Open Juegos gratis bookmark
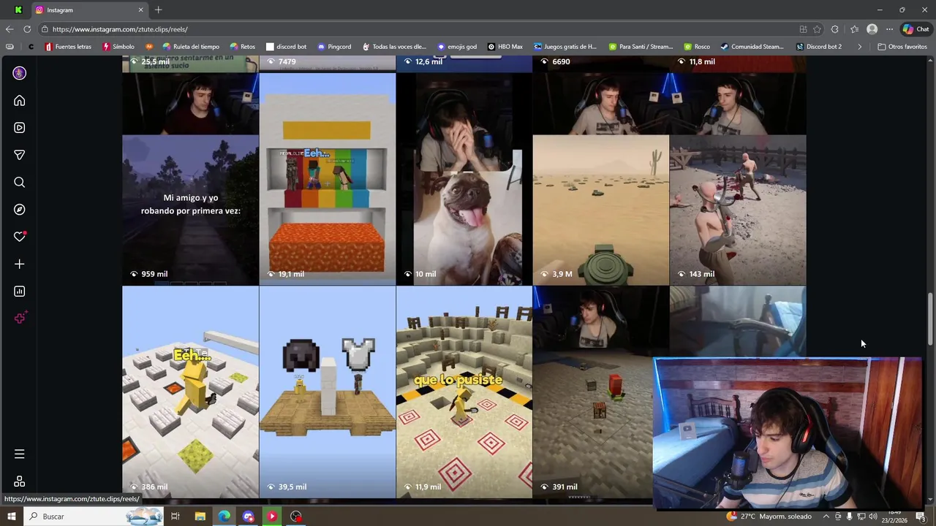The image size is (936, 526). pyautogui.click(x=565, y=47)
